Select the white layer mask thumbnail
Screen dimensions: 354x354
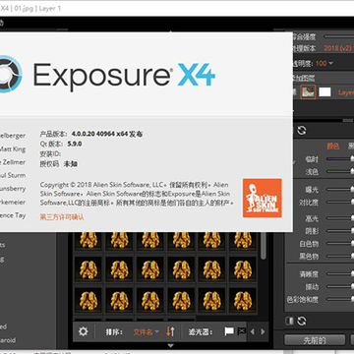coord(324,92)
